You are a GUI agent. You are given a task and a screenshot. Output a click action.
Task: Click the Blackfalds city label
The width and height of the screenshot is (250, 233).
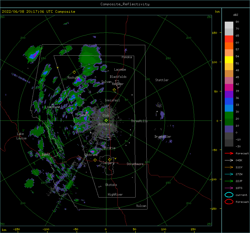[118, 77]
